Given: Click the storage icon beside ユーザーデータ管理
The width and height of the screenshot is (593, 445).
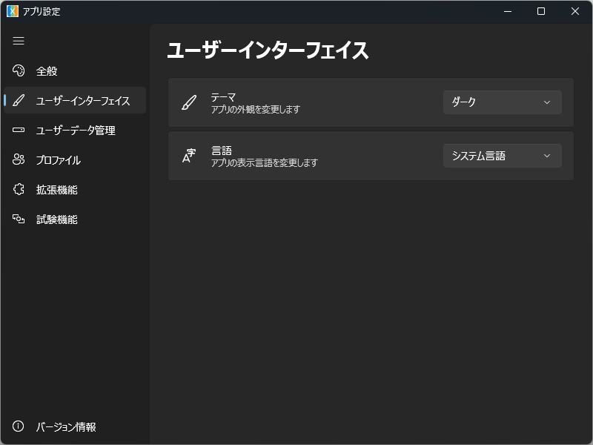Looking at the screenshot, I should [18, 130].
